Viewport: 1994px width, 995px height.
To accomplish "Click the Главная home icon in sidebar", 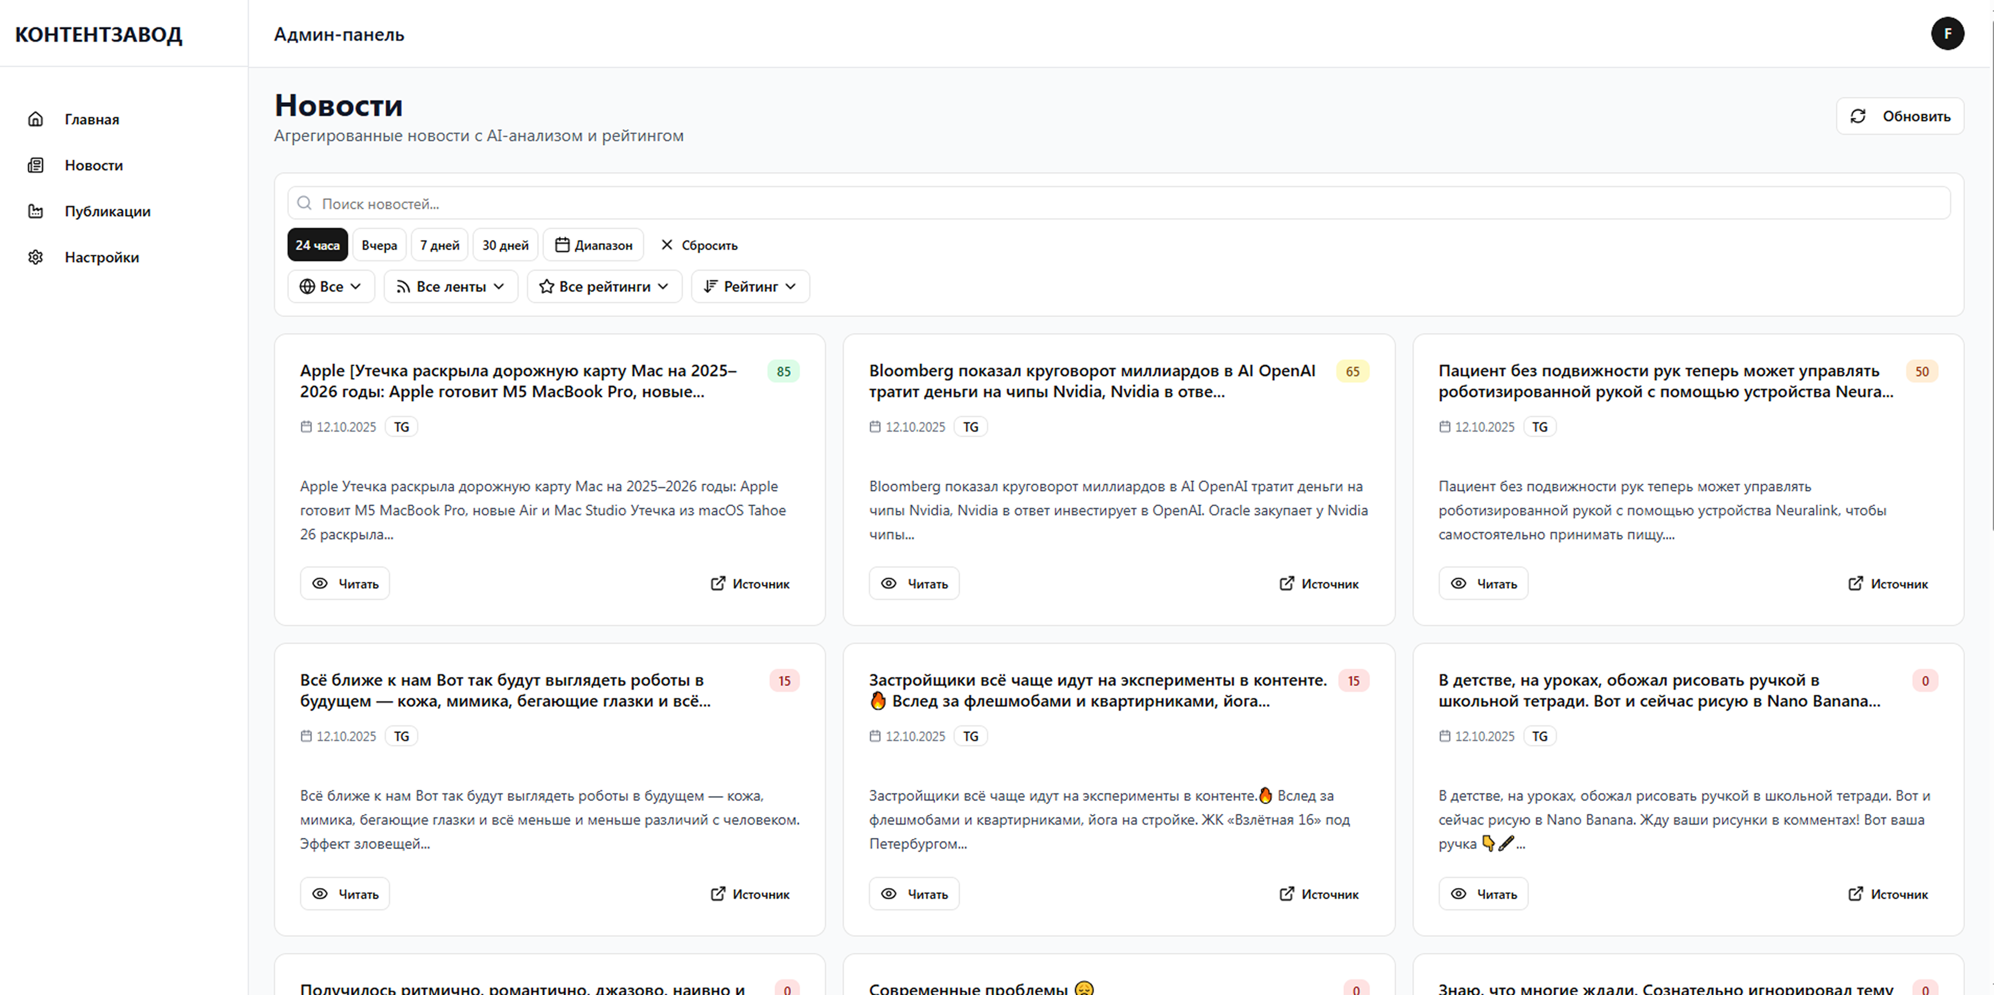I will coord(35,119).
